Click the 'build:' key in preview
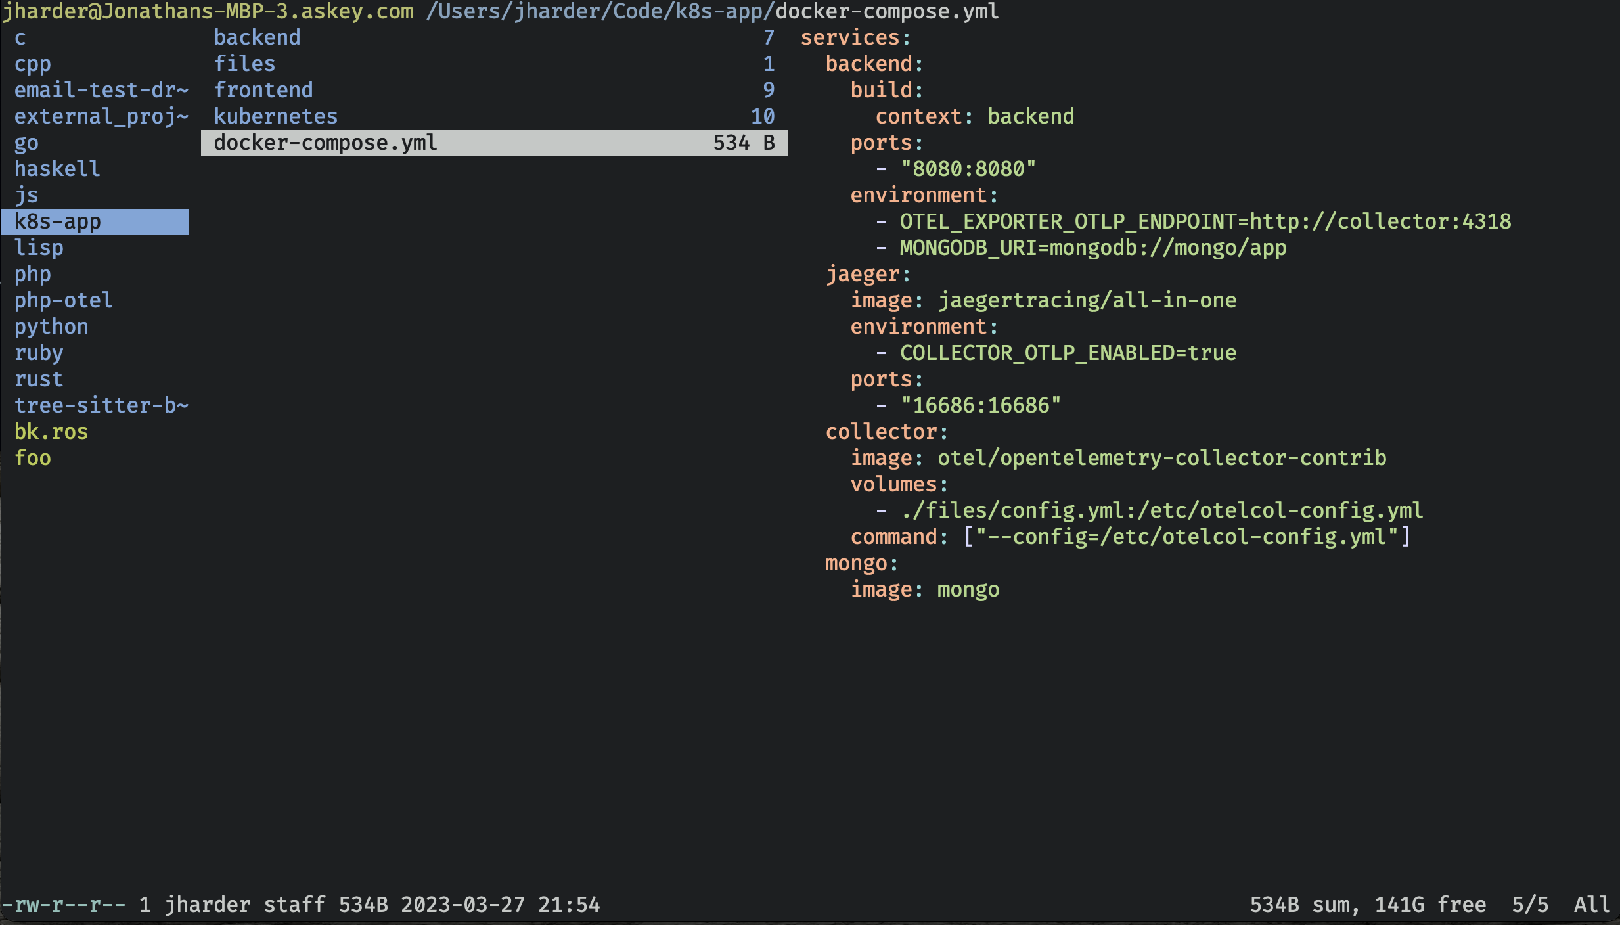 tap(888, 91)
